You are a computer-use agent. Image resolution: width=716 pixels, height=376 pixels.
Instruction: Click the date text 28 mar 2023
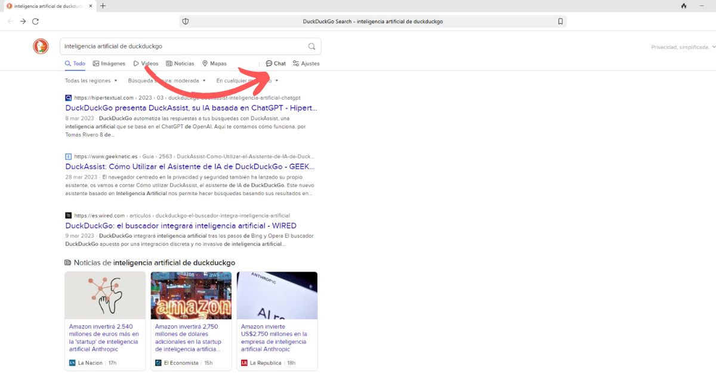point(81,177)
